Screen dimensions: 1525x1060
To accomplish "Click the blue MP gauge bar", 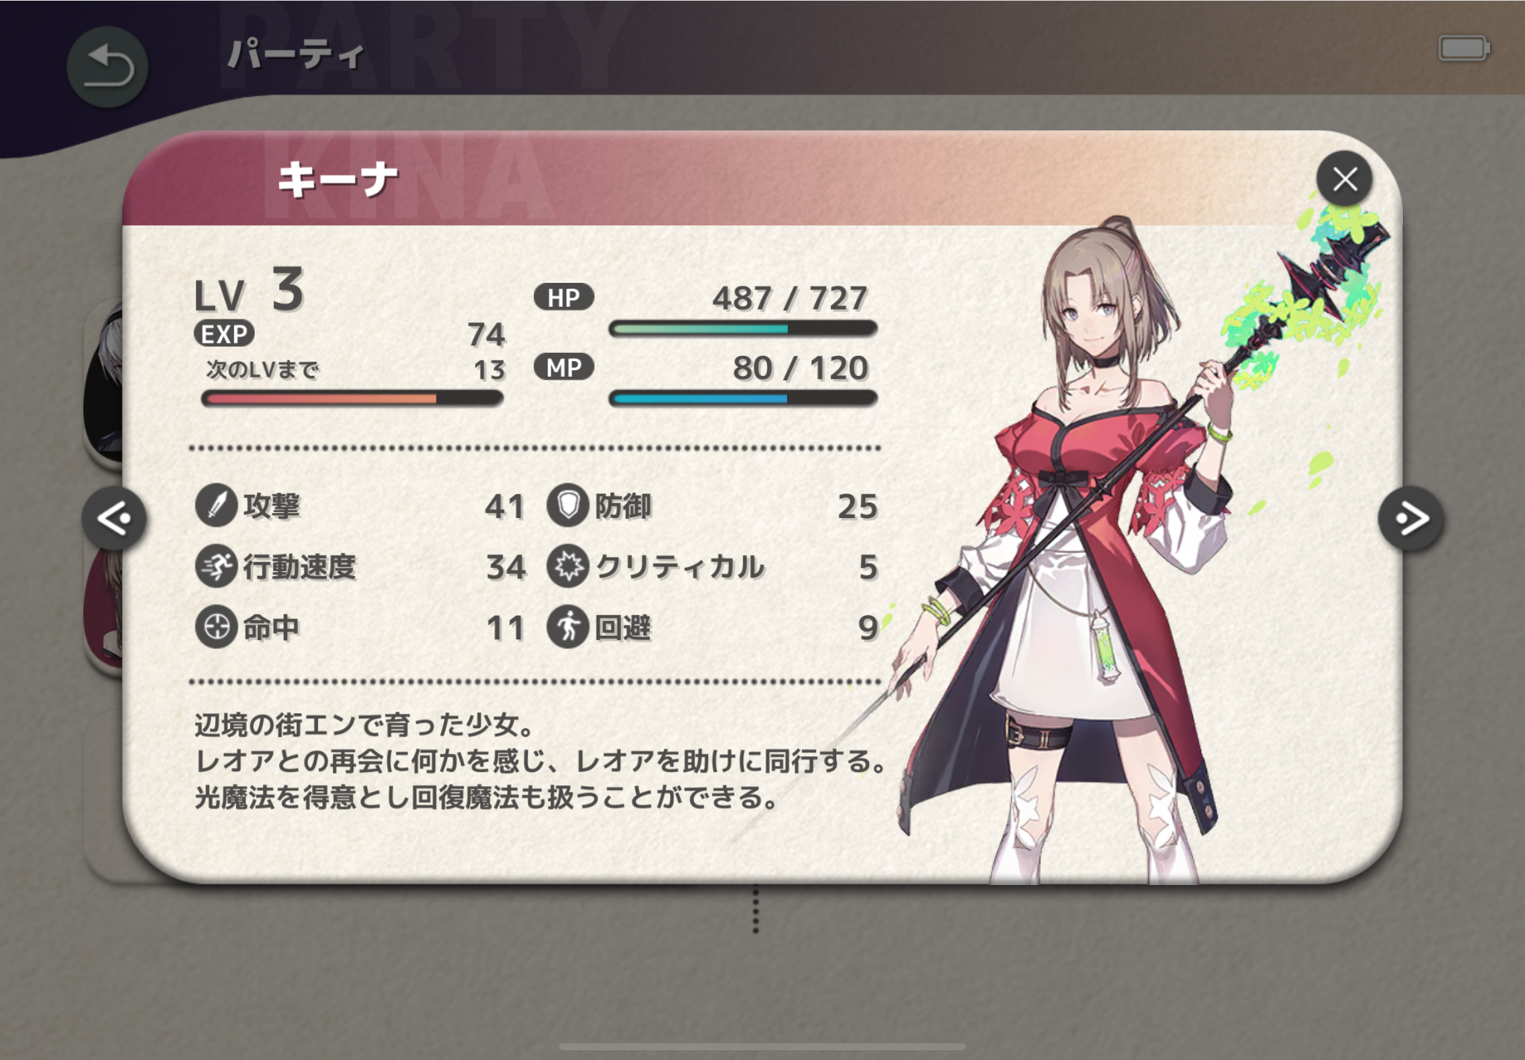I will coord(743,398).
